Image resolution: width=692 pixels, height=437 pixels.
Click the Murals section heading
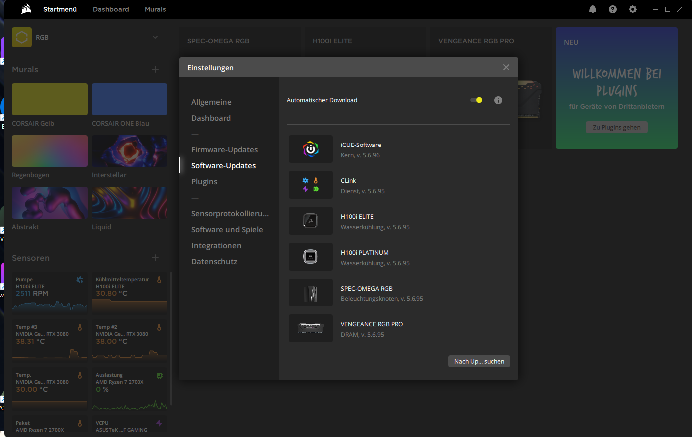point(25,69)
